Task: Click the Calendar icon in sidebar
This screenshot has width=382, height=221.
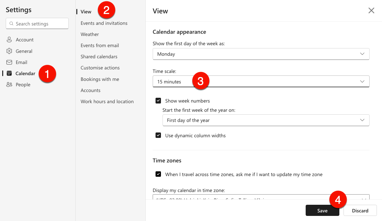Action: point(9,73)
